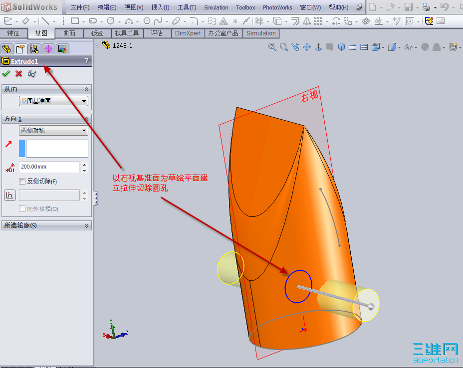Screen dimensions: 463x368
Task: Select the Corner Rectangle sketch tool
Action: click(x=75, y=21)
